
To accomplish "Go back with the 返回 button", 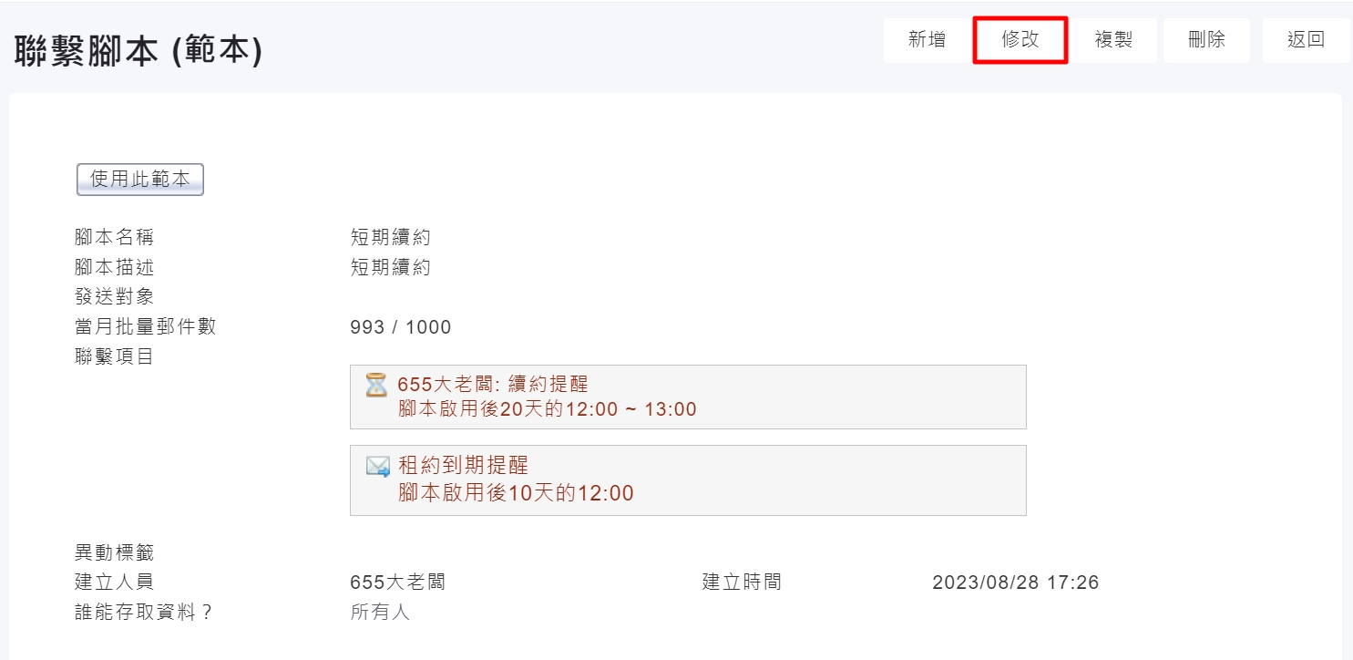I will click(1306, 40).
